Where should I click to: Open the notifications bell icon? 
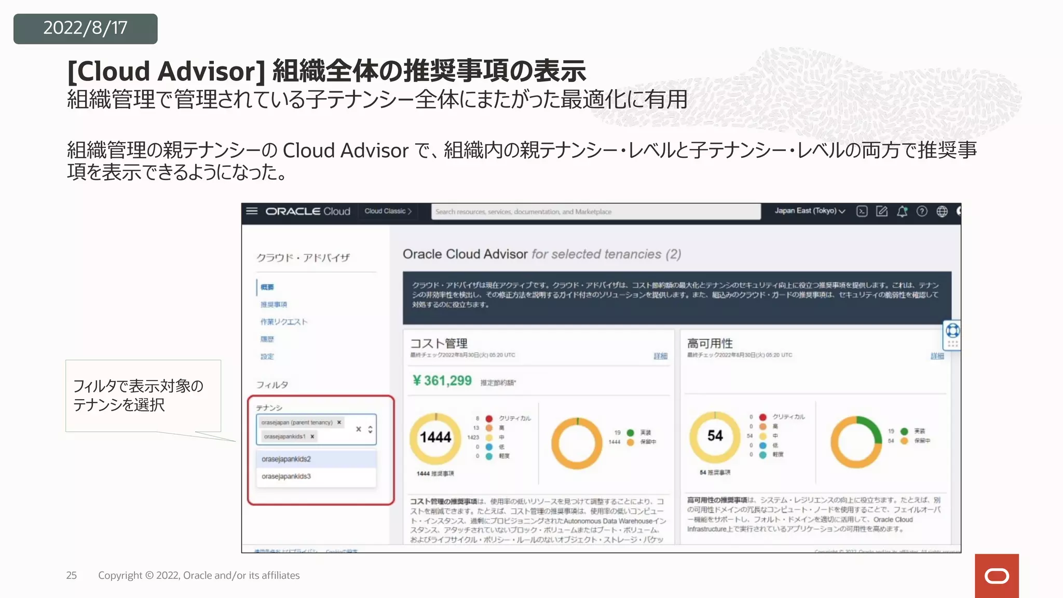(x=902, y=211)
